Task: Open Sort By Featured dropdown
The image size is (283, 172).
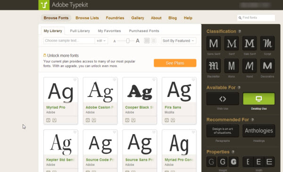Action: pyautogui.click(x=178, y=41)
